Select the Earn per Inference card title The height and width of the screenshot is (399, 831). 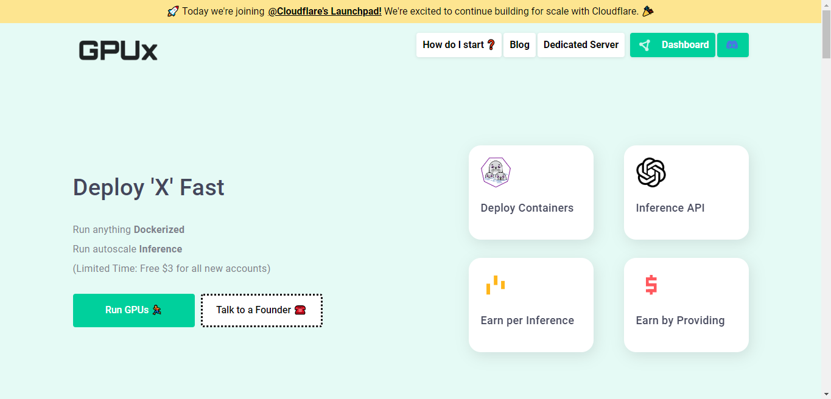tap(527, 321)
